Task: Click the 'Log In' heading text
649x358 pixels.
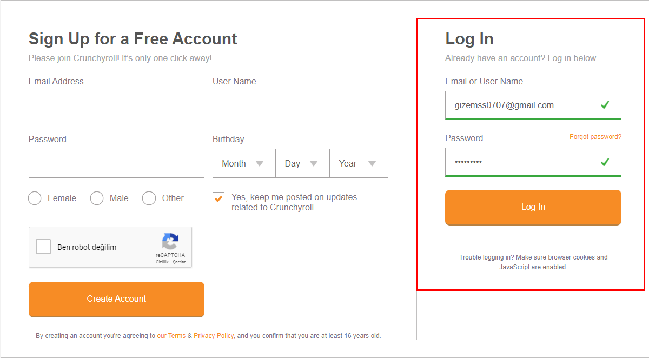Action: [469, 39]
